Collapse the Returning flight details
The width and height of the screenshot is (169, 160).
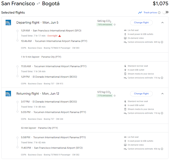pos(162,94)
